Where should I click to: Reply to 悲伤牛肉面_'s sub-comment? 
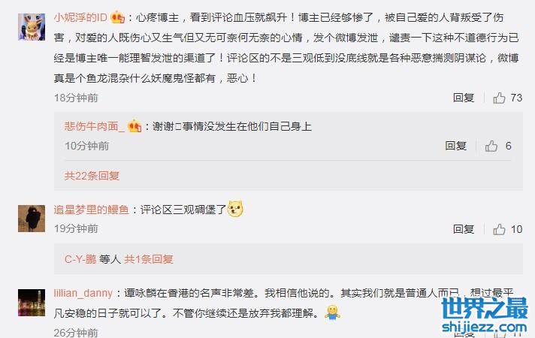(455, 146)
